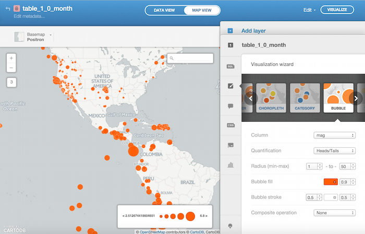Screen dimensions: 365x234
Task: Click the Add layer link
Action: tap(253, 31)
